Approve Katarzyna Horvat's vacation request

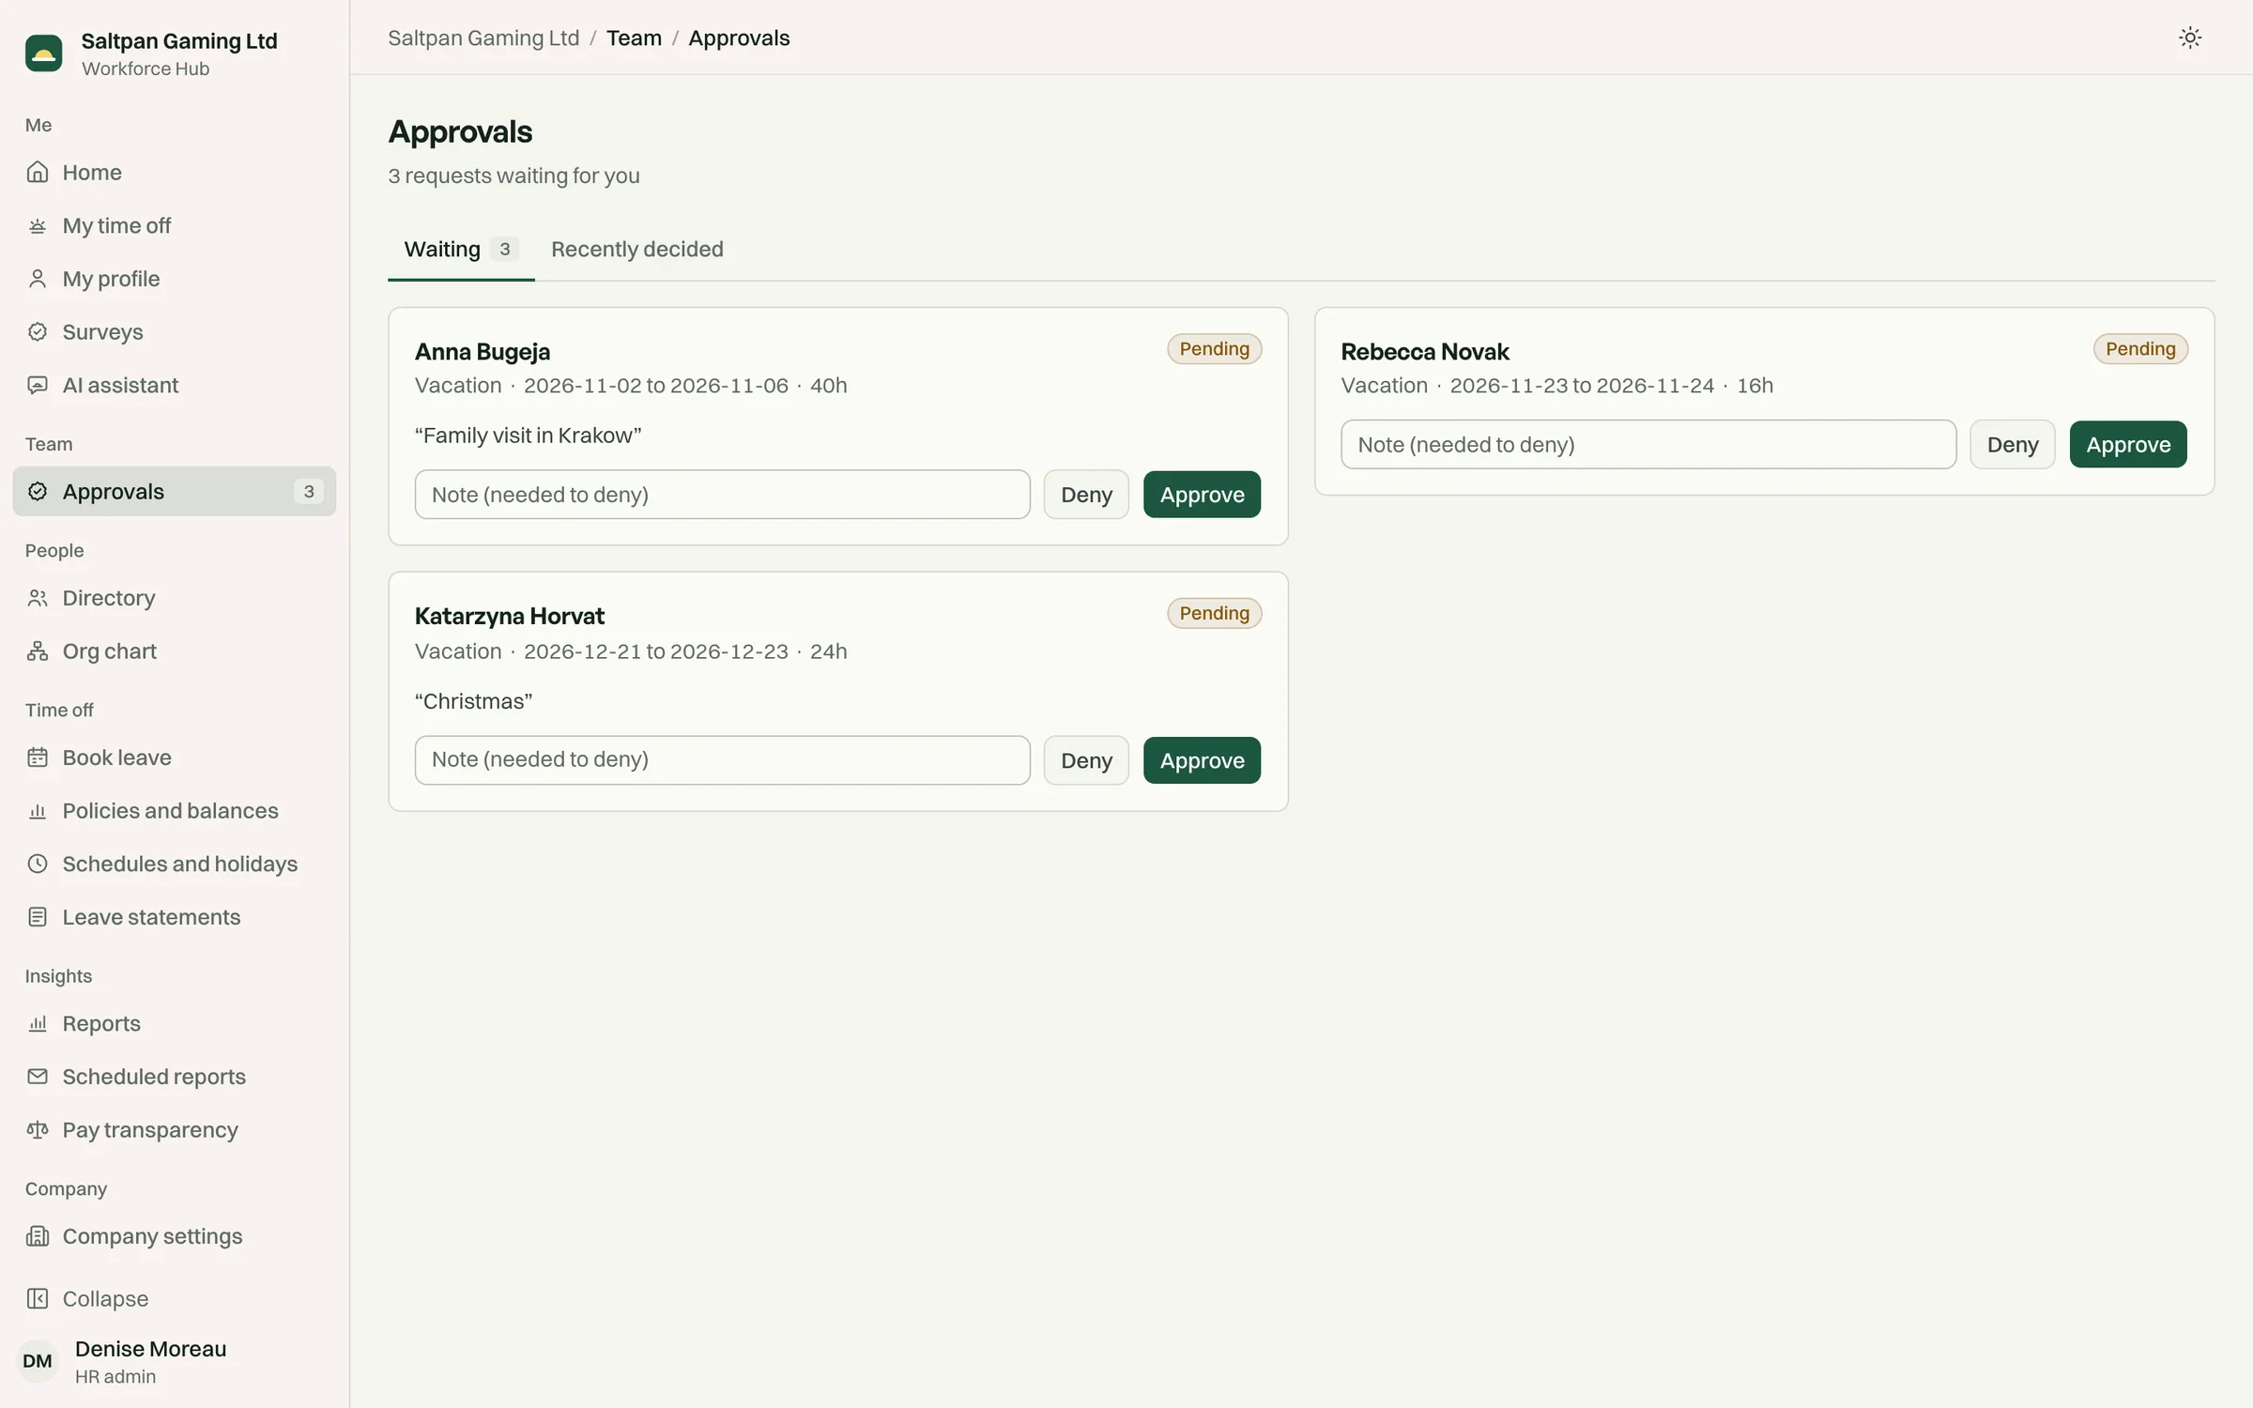(1202, 760)
